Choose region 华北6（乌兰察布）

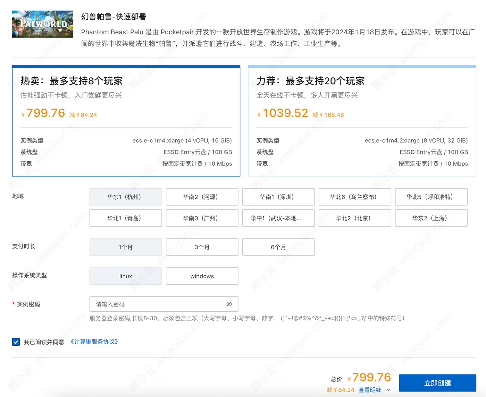[355, 197]
